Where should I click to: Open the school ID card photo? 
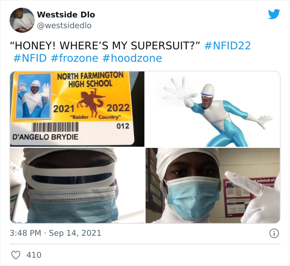click(x=77, y=109)
